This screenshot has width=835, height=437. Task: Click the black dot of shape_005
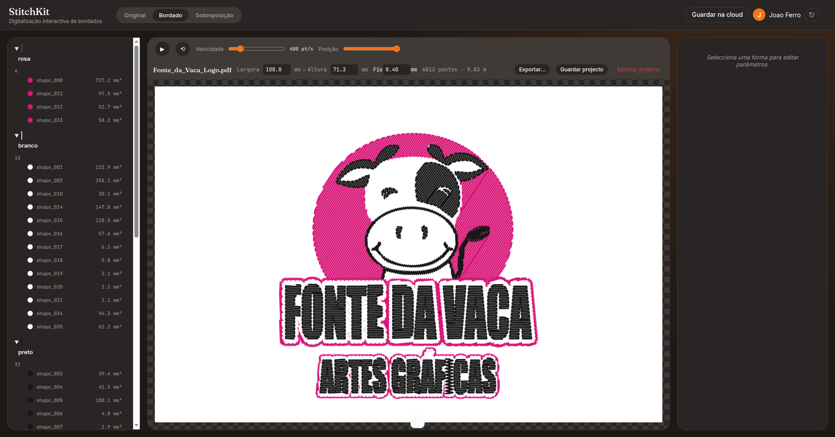(30, 400)
